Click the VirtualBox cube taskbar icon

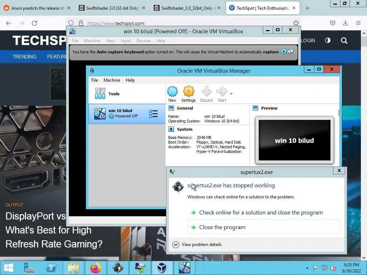(x=162, y=268)
